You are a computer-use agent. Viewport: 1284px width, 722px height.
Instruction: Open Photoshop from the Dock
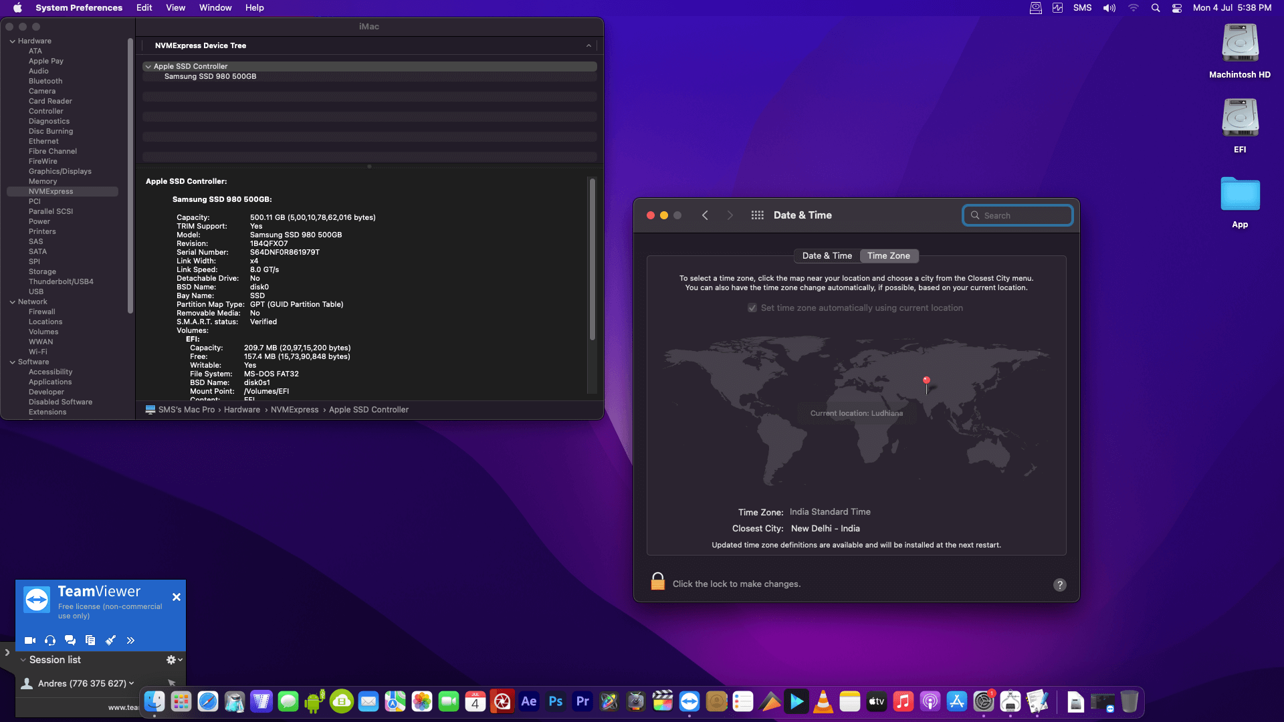556,701
